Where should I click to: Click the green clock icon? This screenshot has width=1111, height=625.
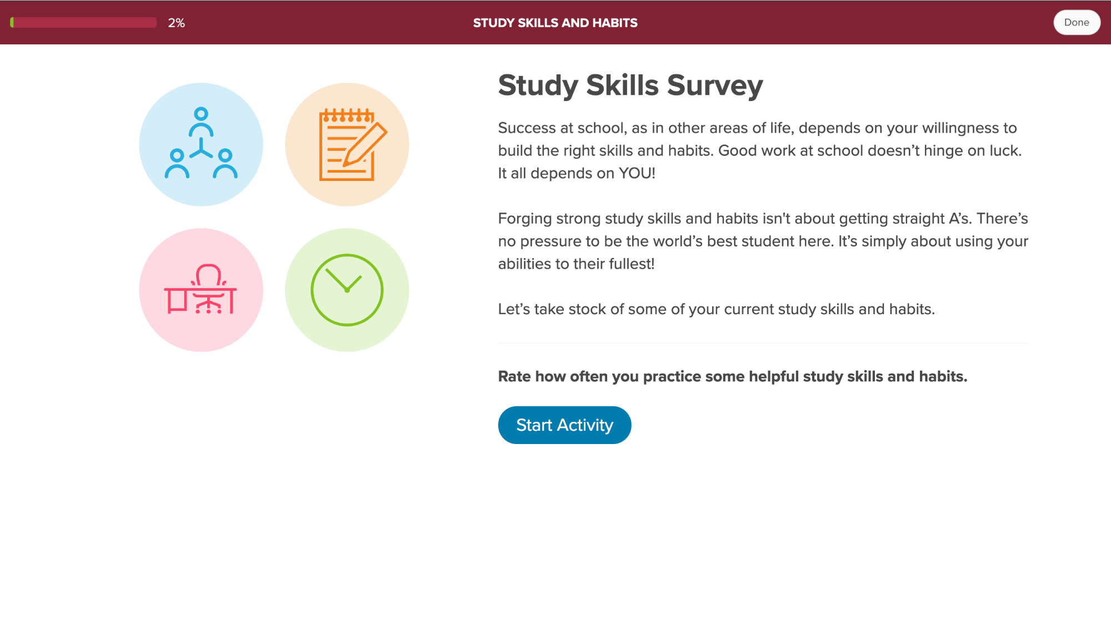(347, 290)
